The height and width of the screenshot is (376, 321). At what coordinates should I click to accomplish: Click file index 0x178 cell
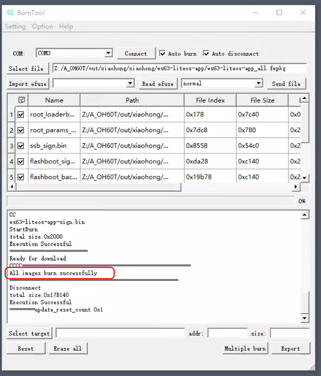pos(210,115)
